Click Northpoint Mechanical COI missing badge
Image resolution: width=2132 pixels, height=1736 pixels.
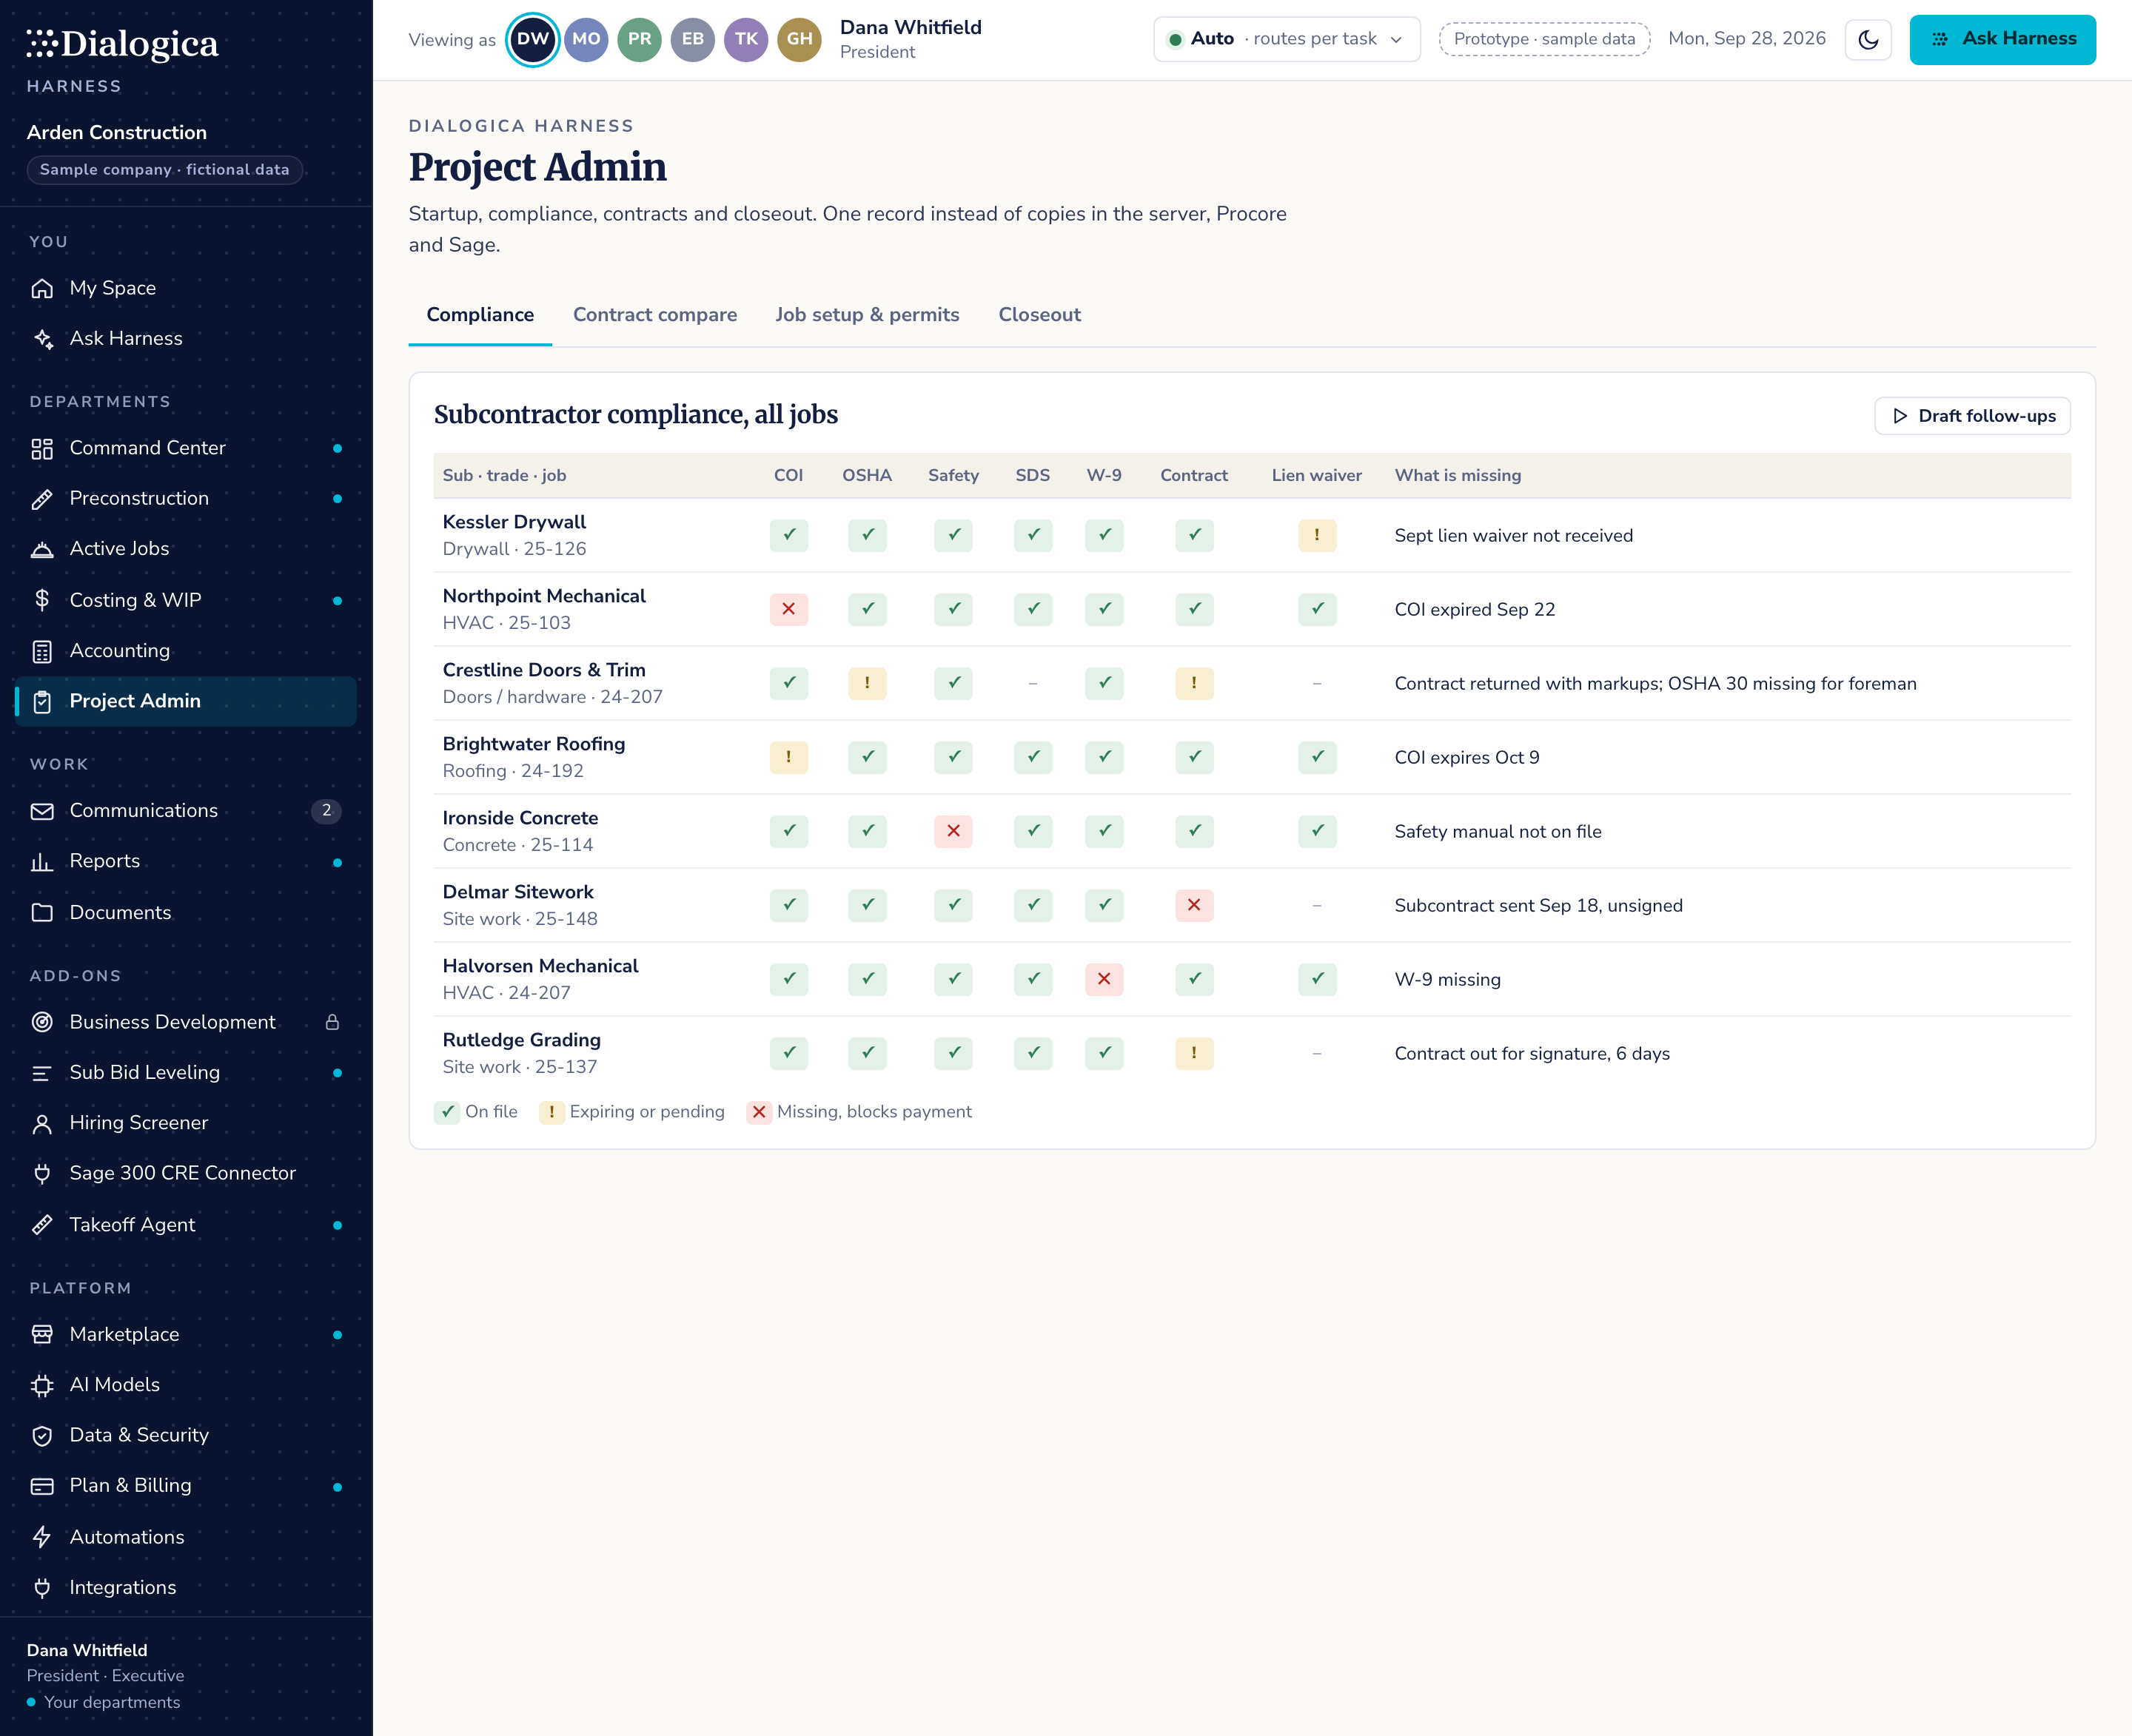pos(788,609)
